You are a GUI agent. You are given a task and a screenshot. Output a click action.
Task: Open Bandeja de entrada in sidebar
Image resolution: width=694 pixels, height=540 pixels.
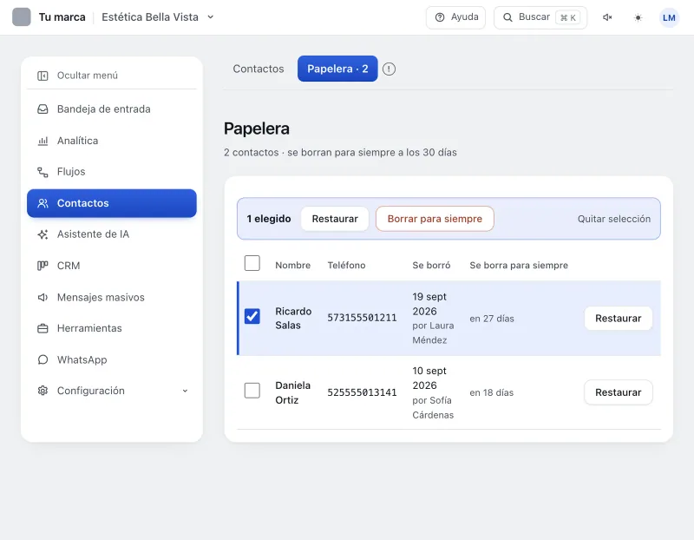[112, 109]
